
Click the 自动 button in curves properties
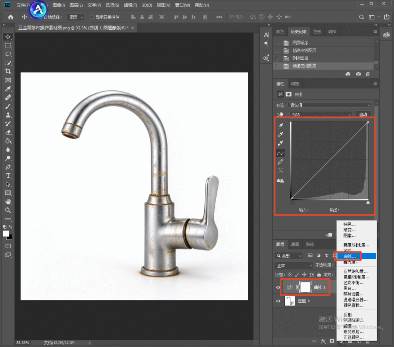[363, 115]
